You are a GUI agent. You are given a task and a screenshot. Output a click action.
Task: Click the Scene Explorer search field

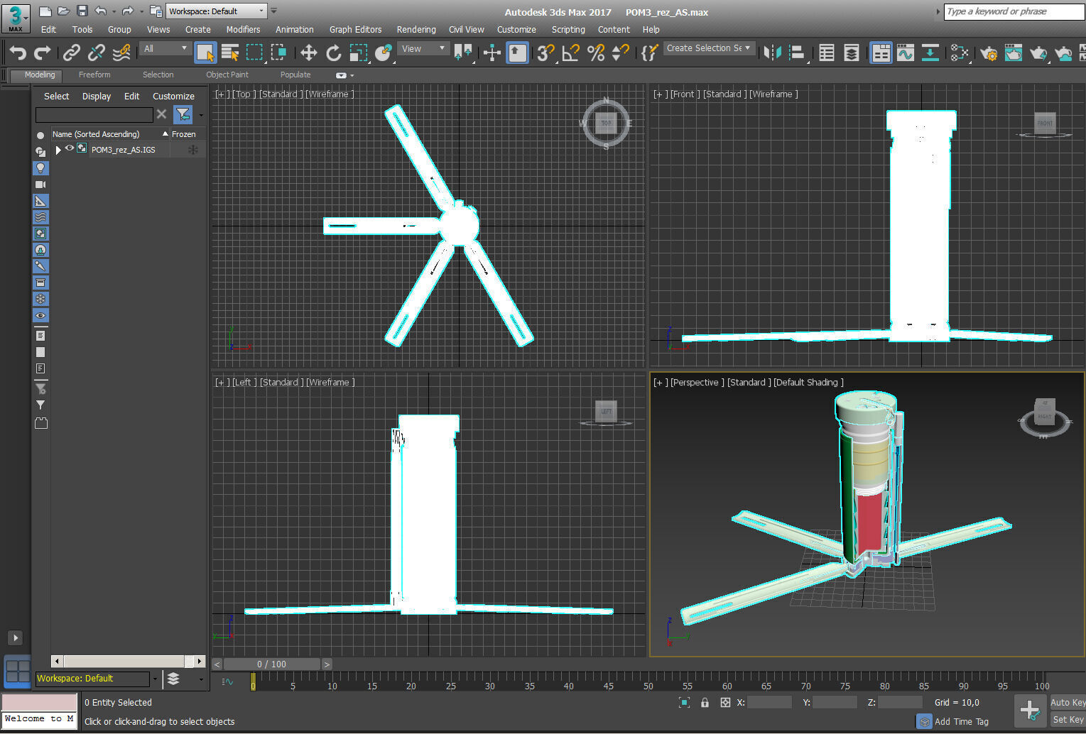point(94,114)
